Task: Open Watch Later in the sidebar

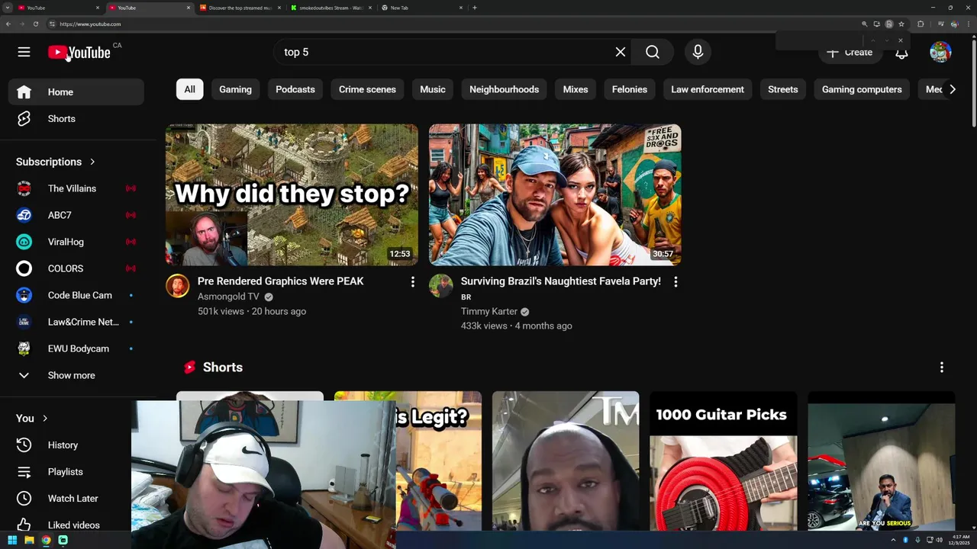Action: pos(76,499)
